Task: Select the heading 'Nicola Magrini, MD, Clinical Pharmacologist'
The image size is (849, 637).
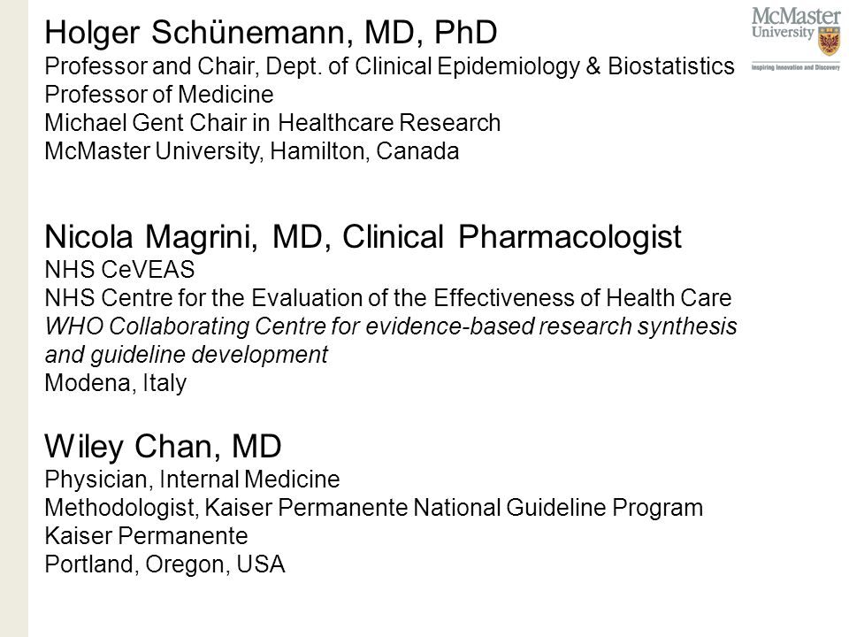Action: 363,237
